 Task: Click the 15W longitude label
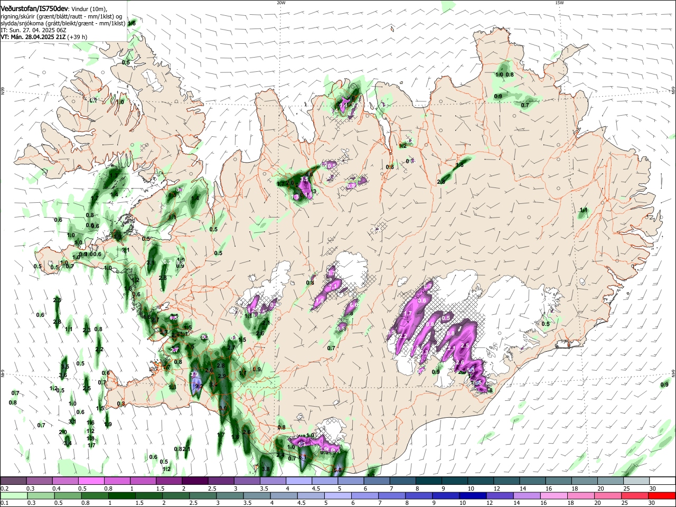559,3
